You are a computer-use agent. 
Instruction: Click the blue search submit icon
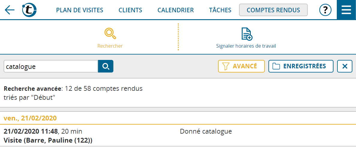(106, 66)
